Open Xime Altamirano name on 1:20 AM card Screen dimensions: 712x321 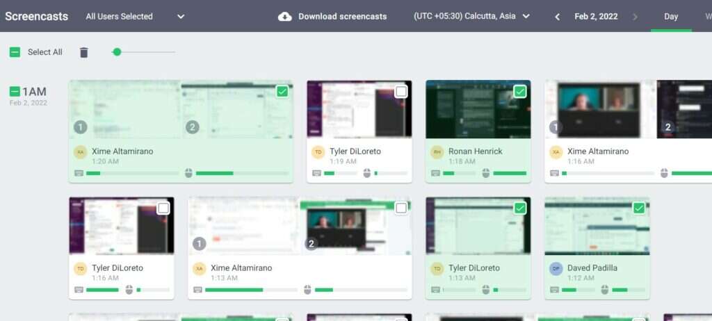coord(122,151)
